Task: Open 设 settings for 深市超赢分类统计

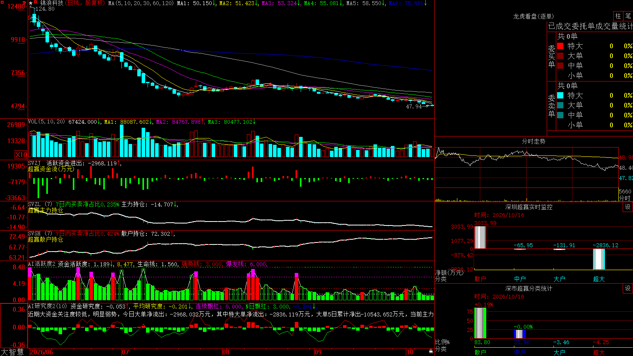Action: tap(628, 288)
